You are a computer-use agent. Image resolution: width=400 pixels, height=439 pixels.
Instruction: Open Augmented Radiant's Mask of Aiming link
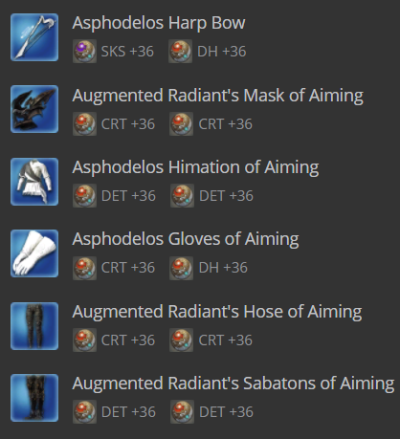(x=218, y=96)
